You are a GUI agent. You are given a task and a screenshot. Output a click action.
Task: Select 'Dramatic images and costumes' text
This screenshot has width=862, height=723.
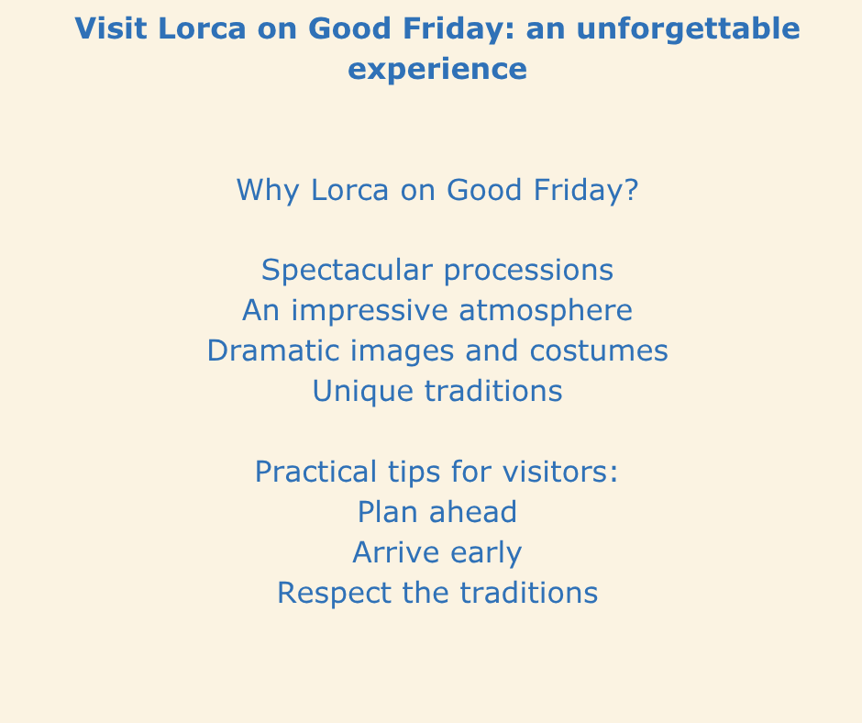437,351
